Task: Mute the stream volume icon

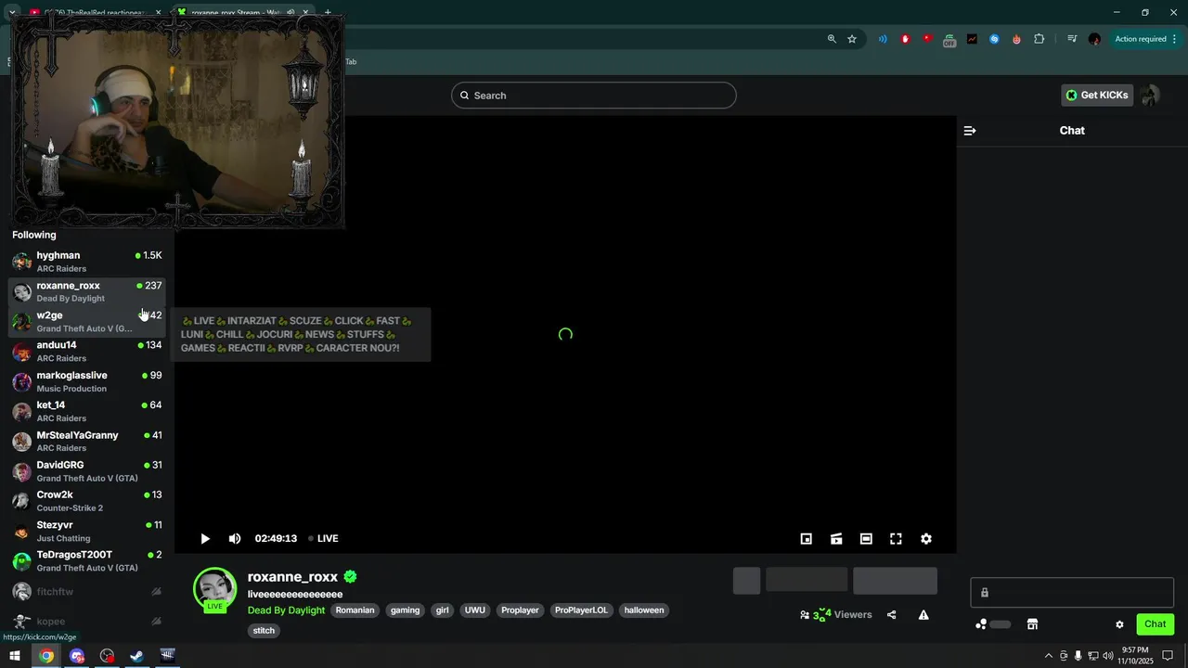Action: pos(235,538)
